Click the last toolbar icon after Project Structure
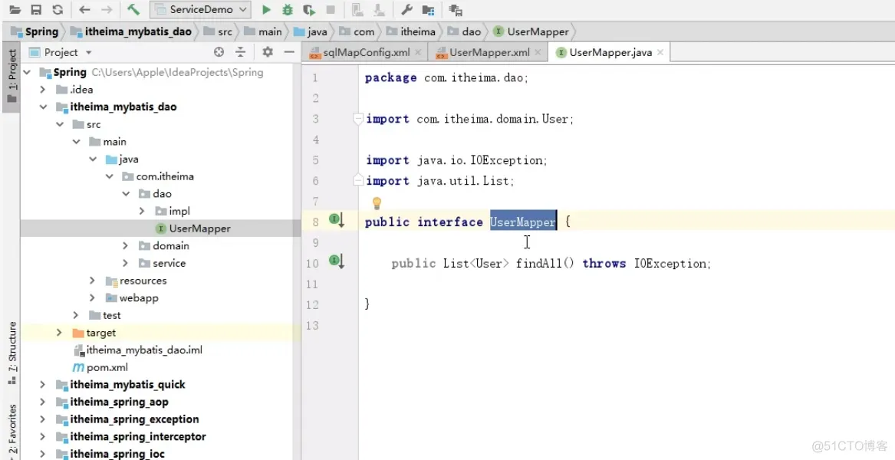Viewport: 895px width, 460px height. click(456, 10)
